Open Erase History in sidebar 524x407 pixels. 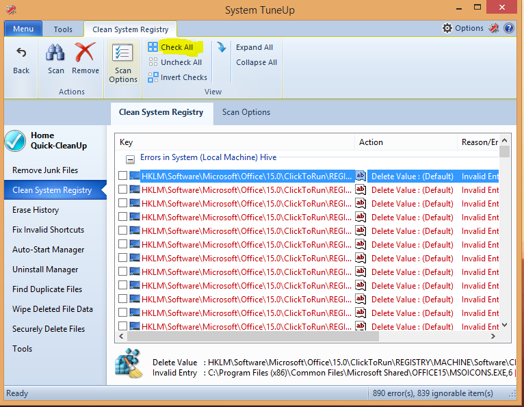pos(36,210)
